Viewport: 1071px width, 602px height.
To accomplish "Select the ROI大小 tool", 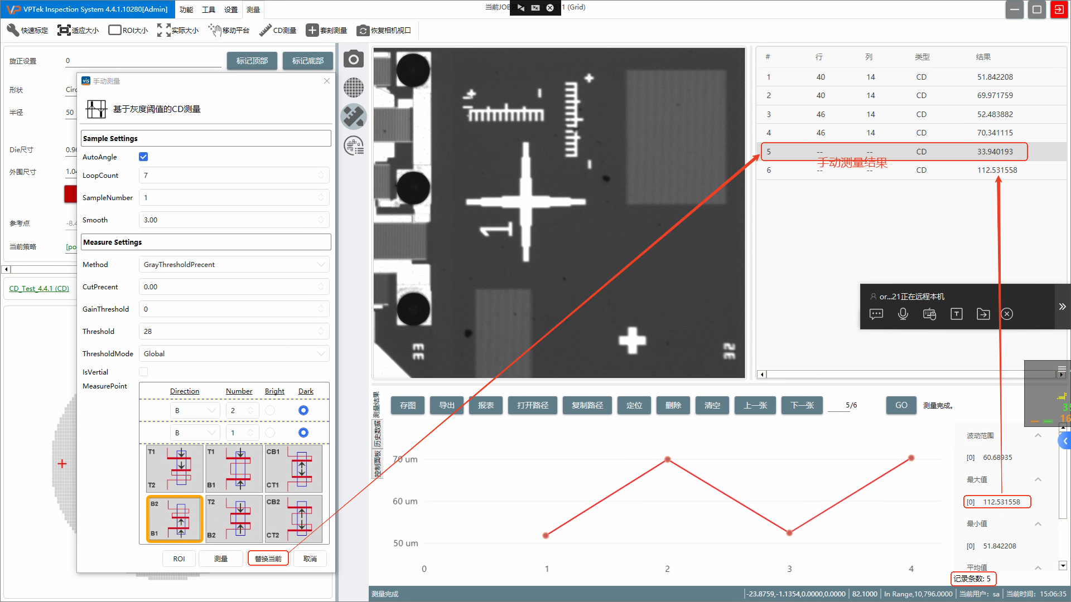I will [x=128, y=30].
